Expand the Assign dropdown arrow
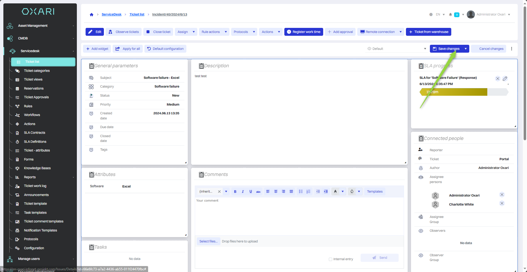Viewport: 527px width, 272px height. (194, 32)
